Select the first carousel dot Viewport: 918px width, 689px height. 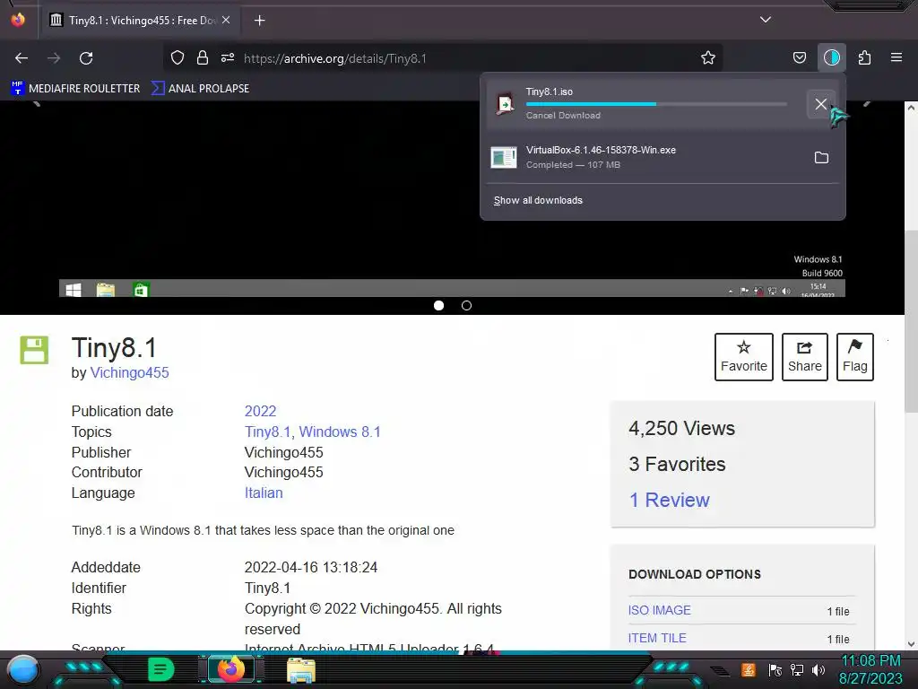coord(438,305)
